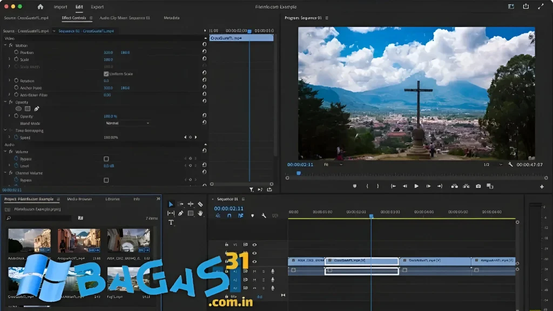
Task: Open the Media Browser tab
Action: [79, 199]
